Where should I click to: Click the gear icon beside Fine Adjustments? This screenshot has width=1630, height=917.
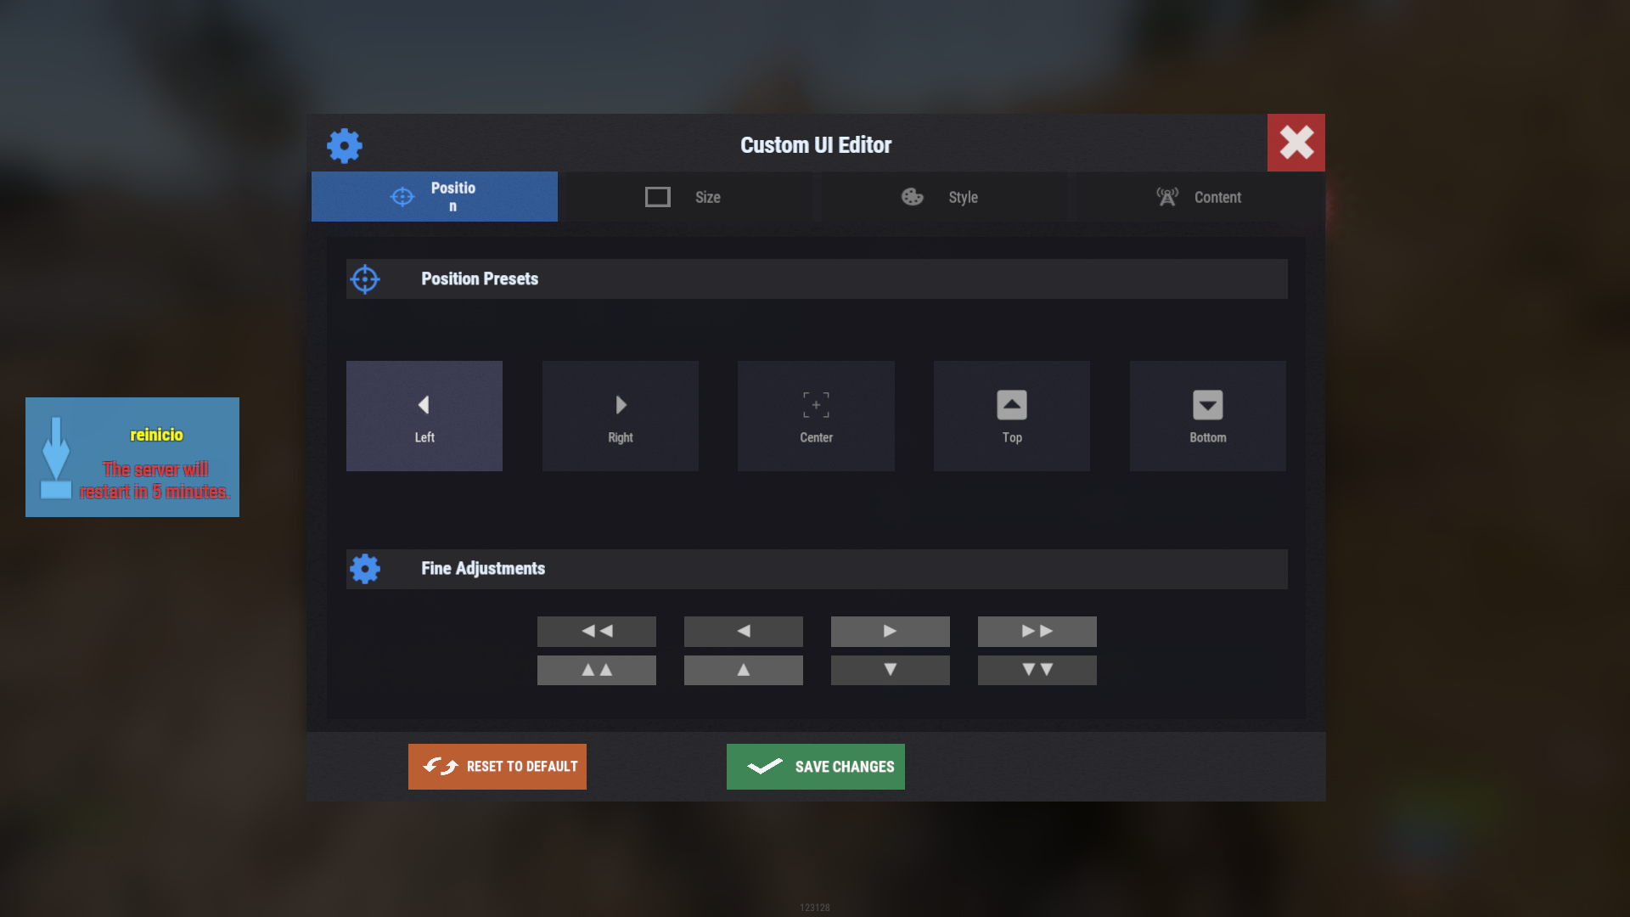pyautogui.click(x=365, y=569)
